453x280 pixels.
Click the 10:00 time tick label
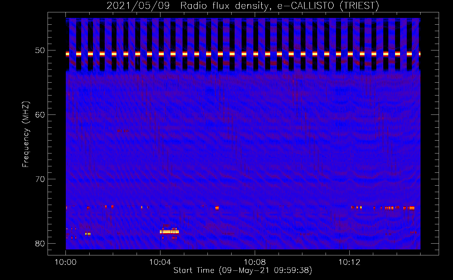(x=66, y=262)
